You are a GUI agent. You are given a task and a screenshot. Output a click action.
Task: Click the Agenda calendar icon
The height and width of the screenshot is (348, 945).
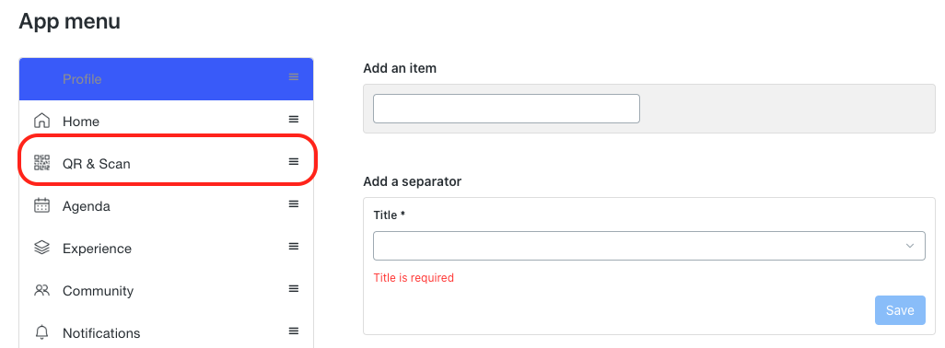pos(41,205)
